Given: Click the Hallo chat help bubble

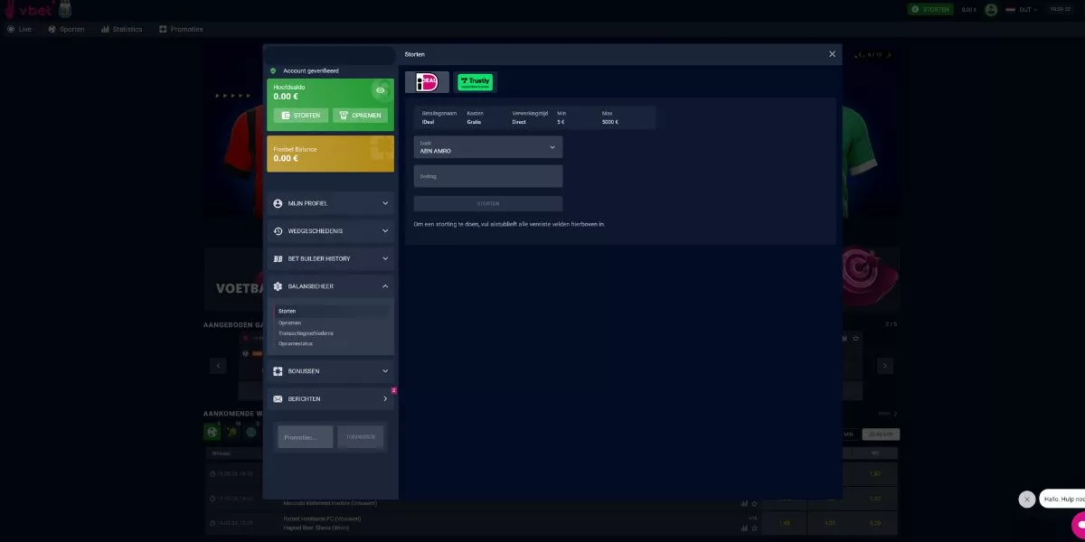Looking at the screenshot, I should point(1062,499).
